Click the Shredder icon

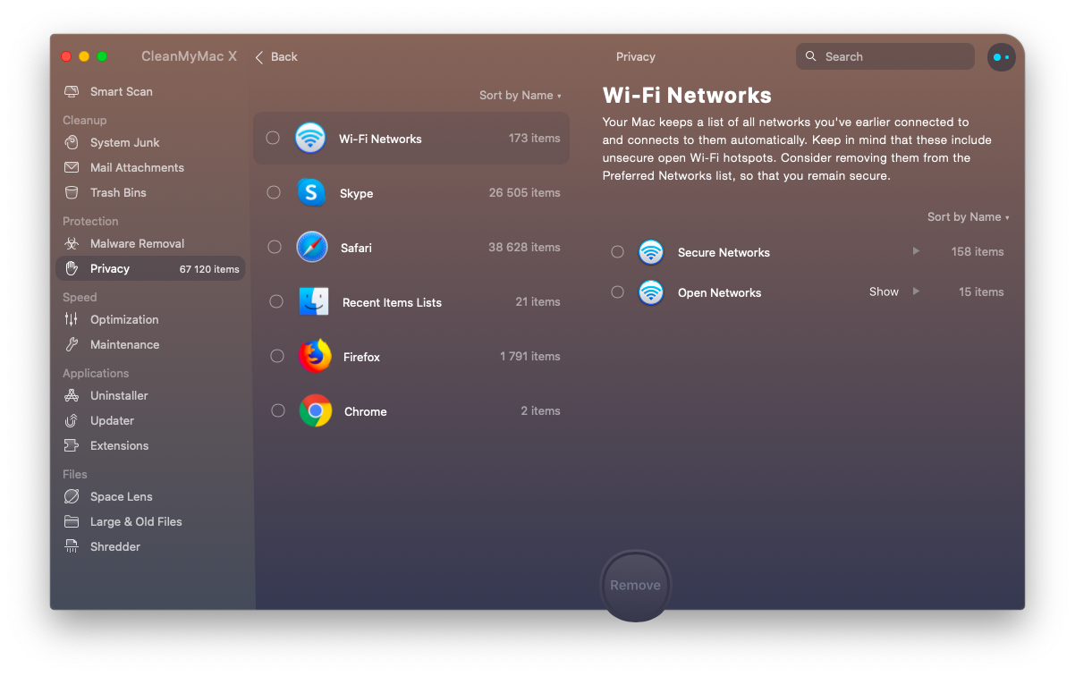click(x=72, y=546)
